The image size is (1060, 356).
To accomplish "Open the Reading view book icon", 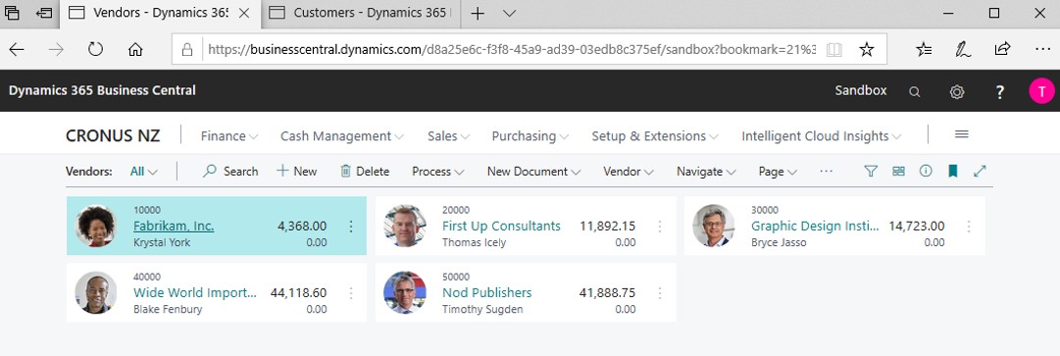I will [834, 49].
